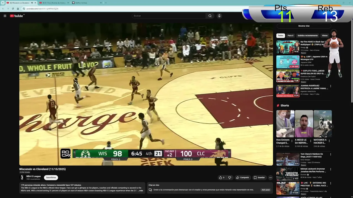Screen dimensions: 353x198
Task: Click the Shorts section header icon
Action: point(278,106)
